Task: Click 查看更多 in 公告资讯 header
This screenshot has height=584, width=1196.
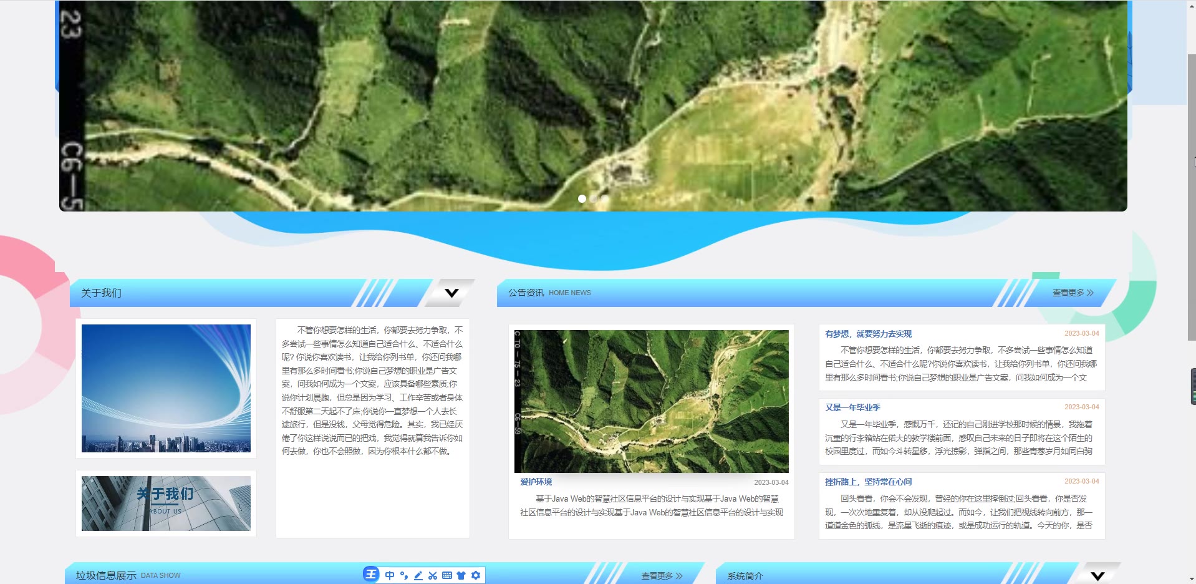Action: coord(1073,293)
